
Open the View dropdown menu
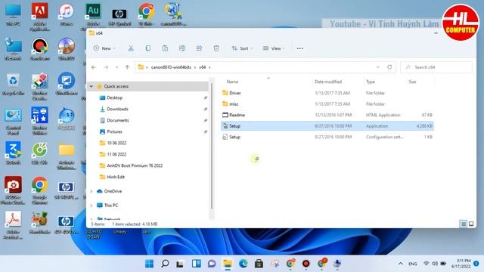pyautogui.click(x=274, y=48)
